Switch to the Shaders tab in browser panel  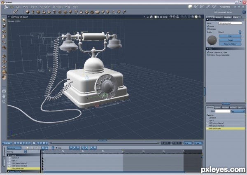[225, 107]
